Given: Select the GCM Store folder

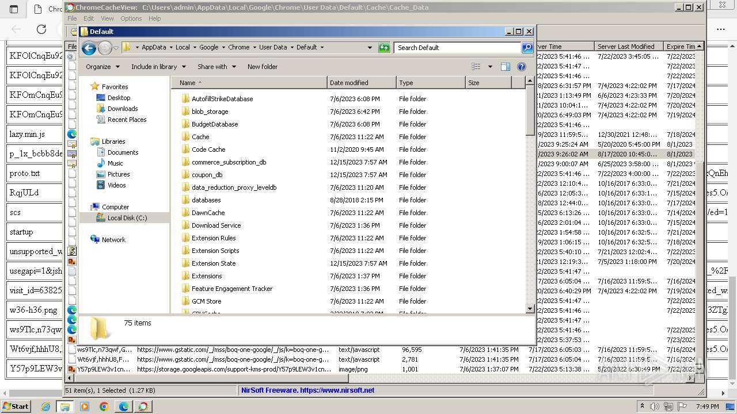Looking at the screenshot, I should click(206, 301).
